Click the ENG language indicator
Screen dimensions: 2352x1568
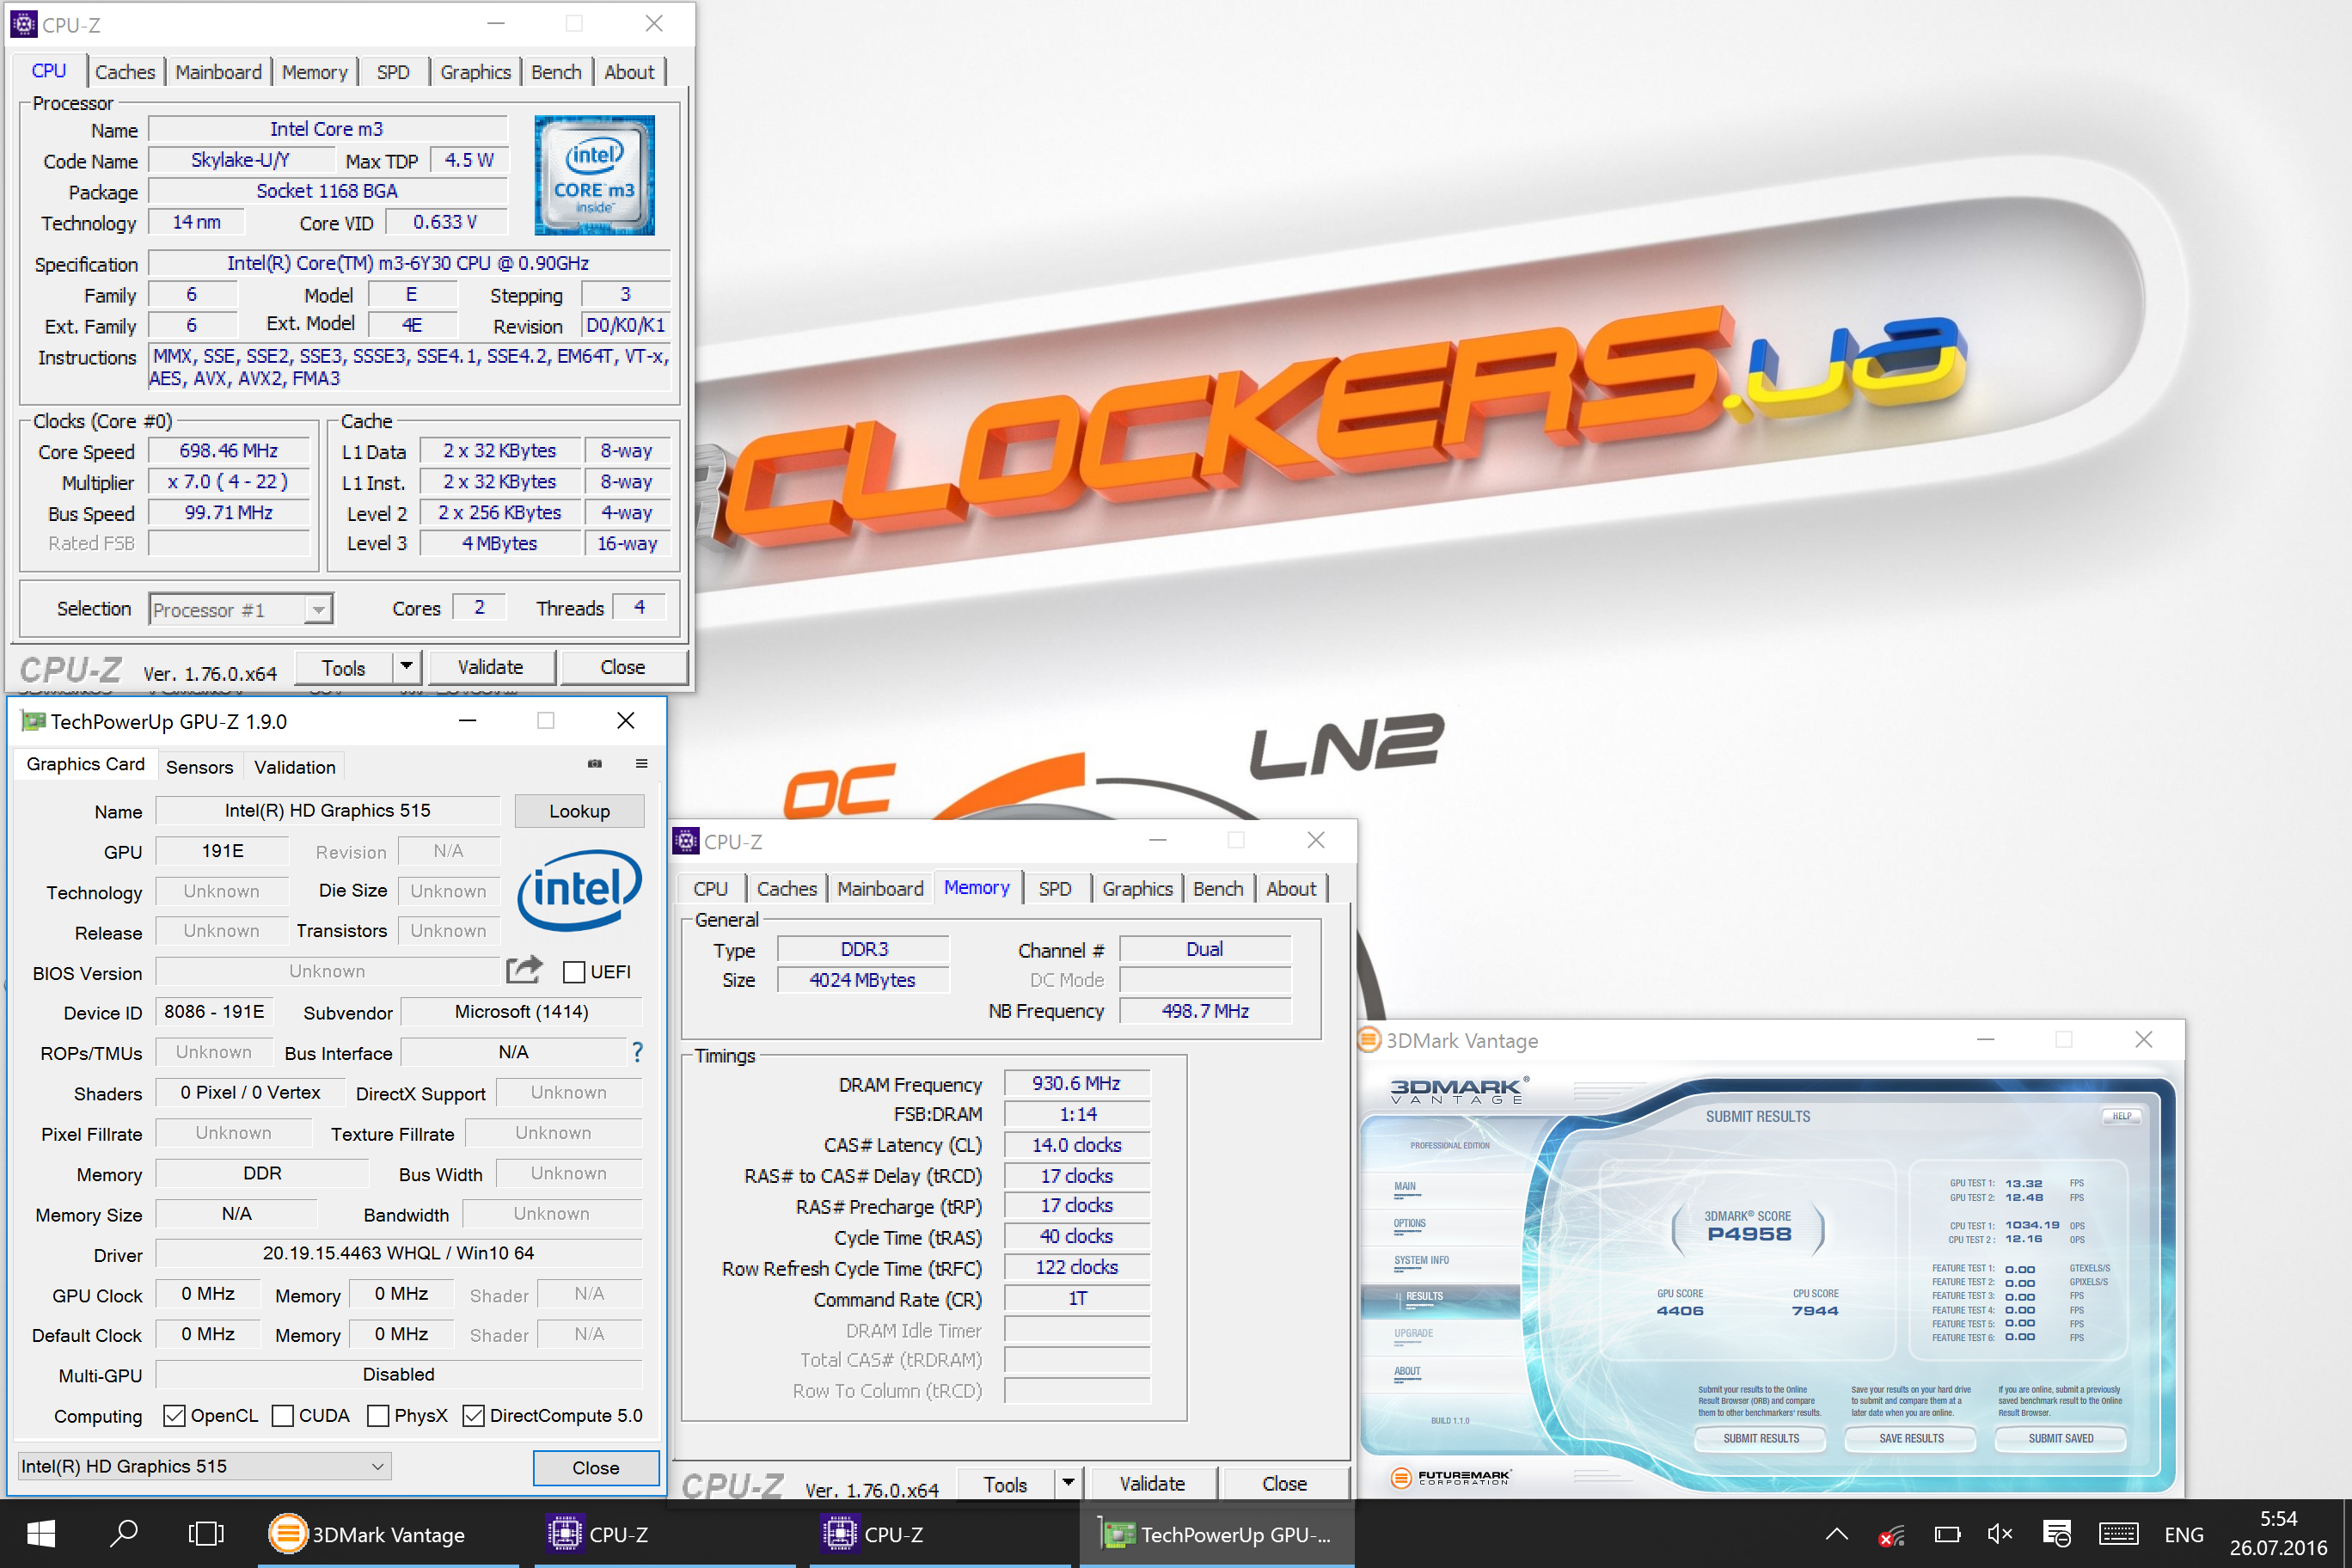coord(2184,1535)
